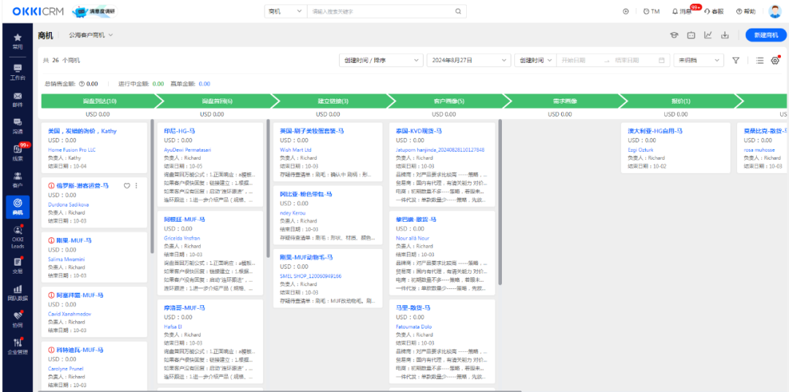Click the bottom horizontal board scrollbar
This screenshot has width=789, height=392.
[279, 390]
